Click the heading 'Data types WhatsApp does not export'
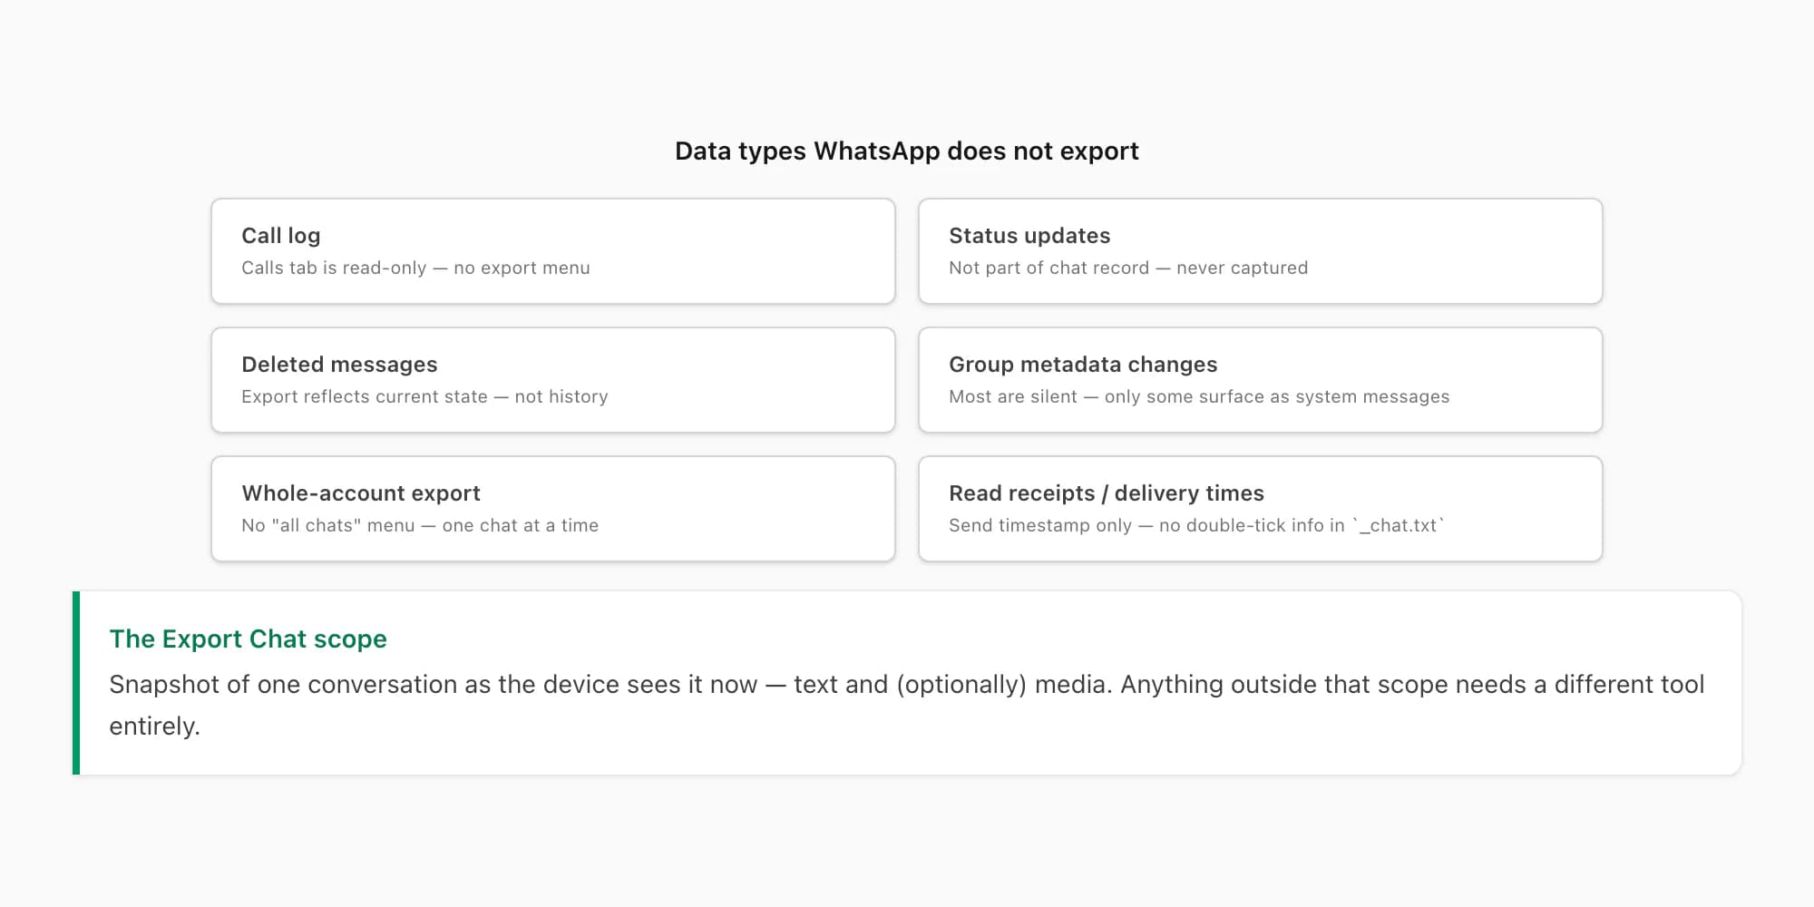Image resolution: width=1814 pixels, height=907 pixels. coord(907,151)
